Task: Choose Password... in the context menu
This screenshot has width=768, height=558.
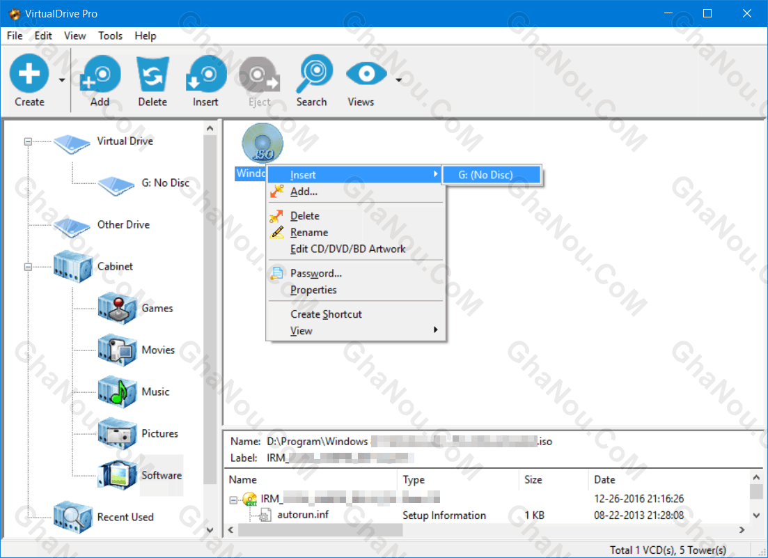Action: 355,273
